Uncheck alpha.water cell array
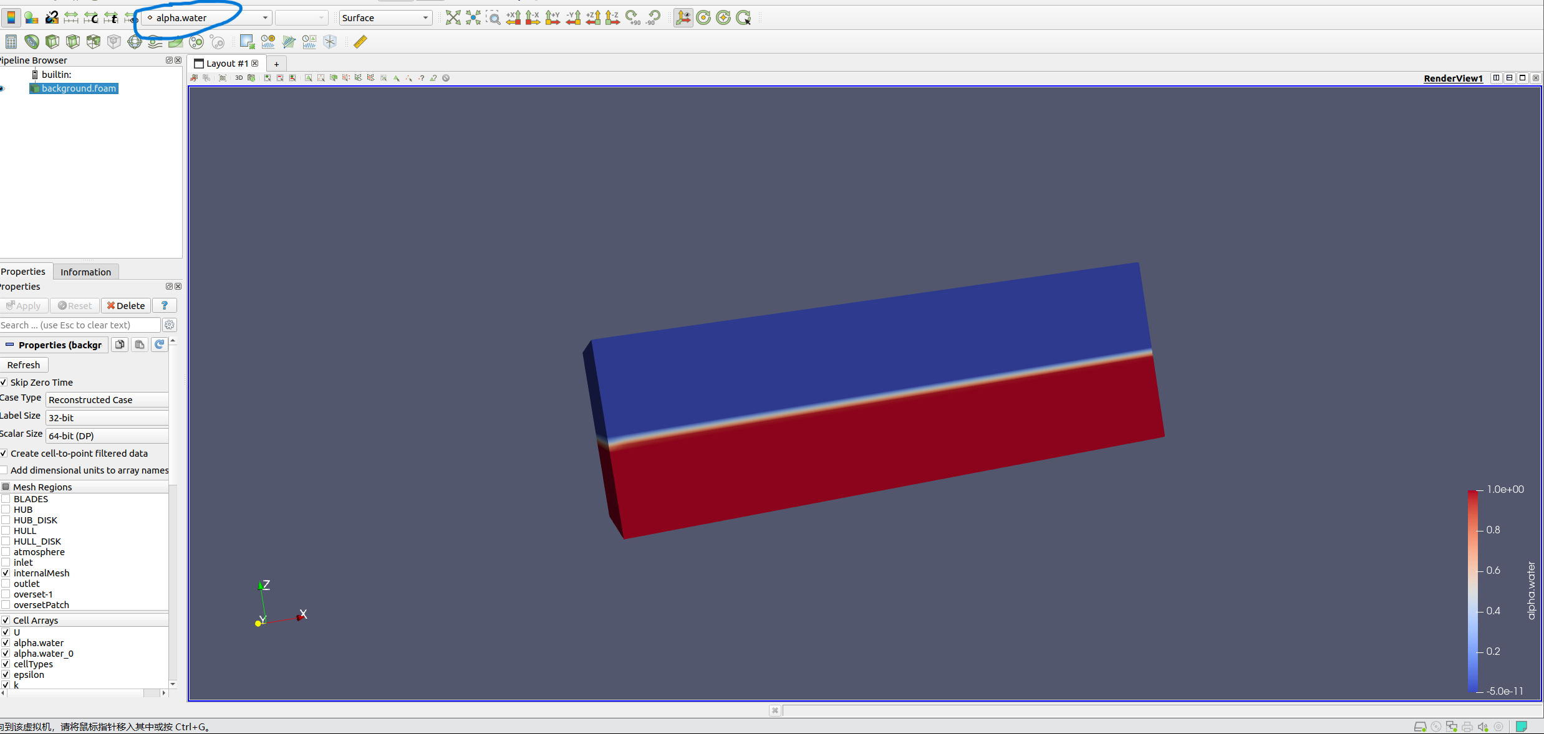The image size is (1544, 734). click(6, 643)
